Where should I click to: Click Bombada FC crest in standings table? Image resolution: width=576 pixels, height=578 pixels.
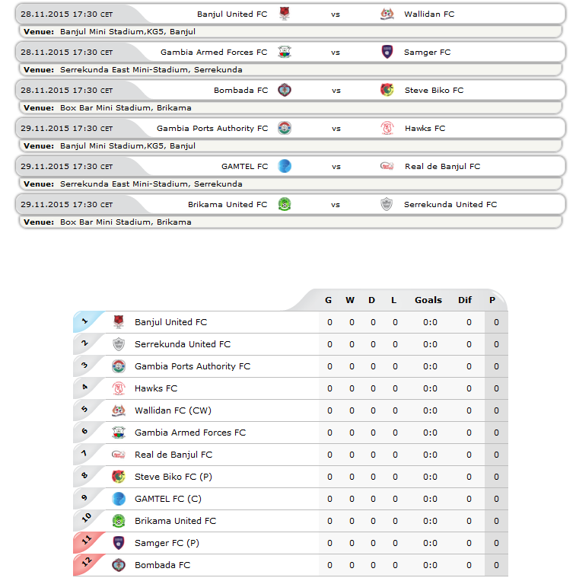click(x=118, y=565)
